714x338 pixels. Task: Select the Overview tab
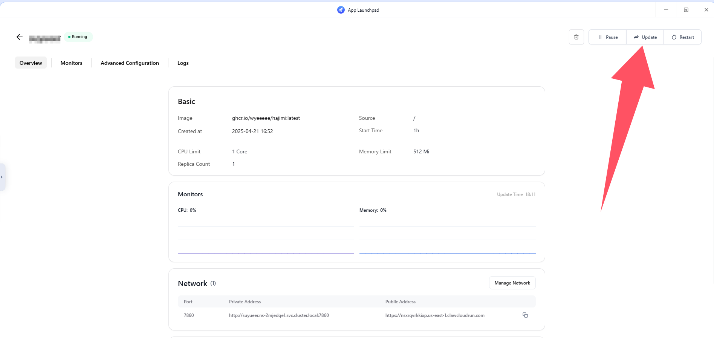coord(31,63)
